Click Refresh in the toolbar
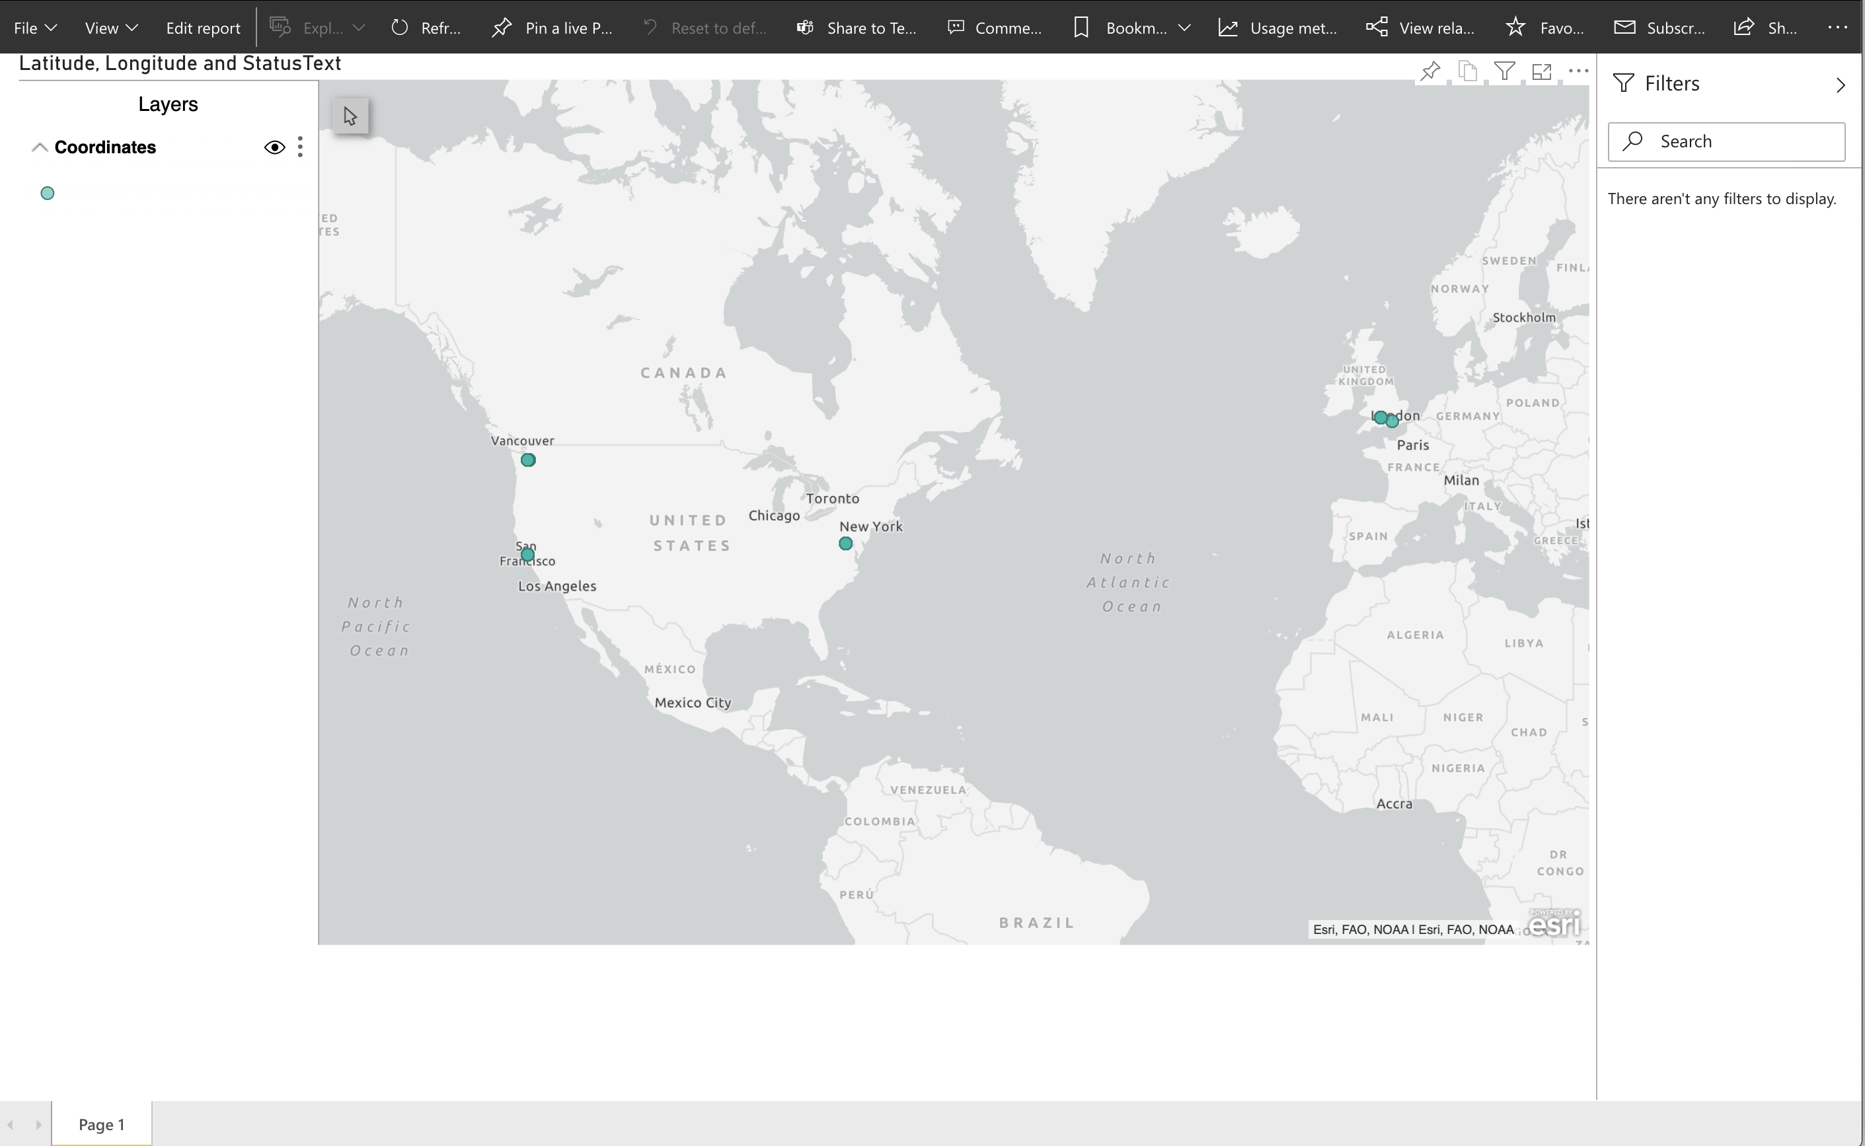The image size is (1865, 1146). tap(426, 28)
